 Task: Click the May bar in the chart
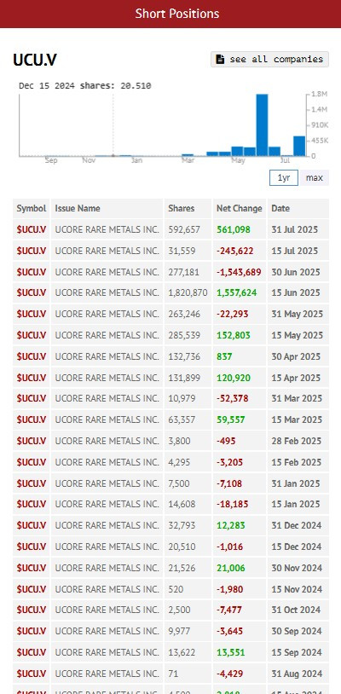click(238, 151)
